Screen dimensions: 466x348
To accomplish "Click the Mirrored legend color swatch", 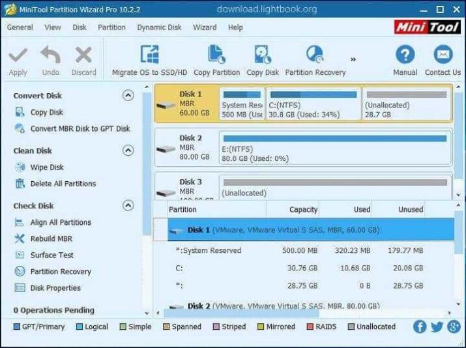I will [260, 326].
